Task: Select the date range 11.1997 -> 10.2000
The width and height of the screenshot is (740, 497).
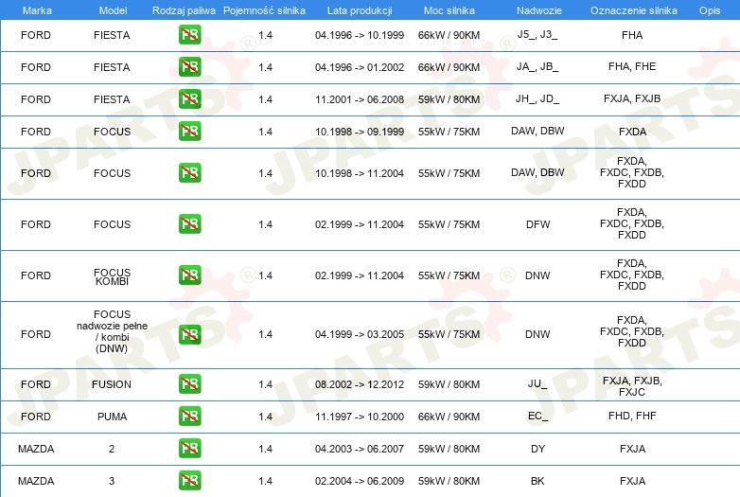Action: tap(360, 417)
